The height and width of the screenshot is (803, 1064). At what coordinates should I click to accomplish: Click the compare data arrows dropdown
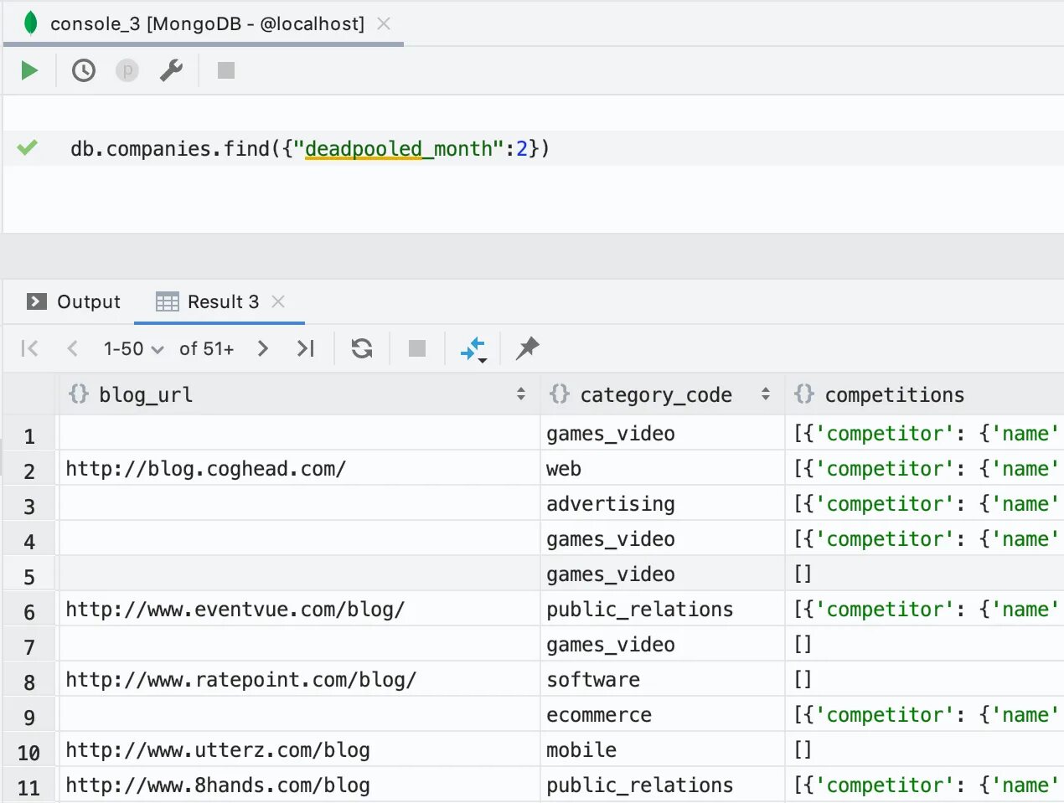click(473, 349)
